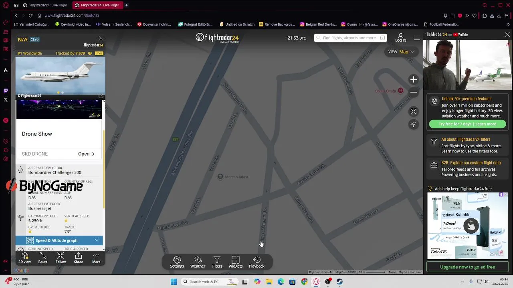This screenshot has height=288, width=513.
Task: Open Opera extensions menu
Action: pyautogui.click(x=485, y=16)
